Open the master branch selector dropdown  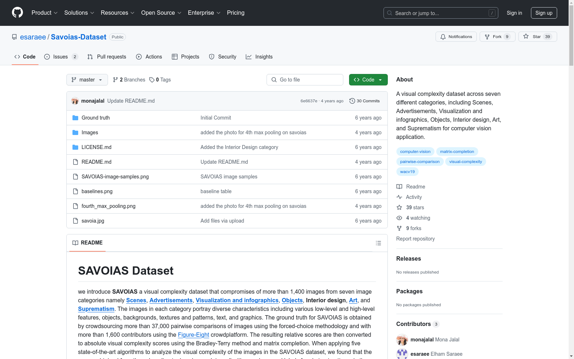pyautogui.click(x=87, y=80)
